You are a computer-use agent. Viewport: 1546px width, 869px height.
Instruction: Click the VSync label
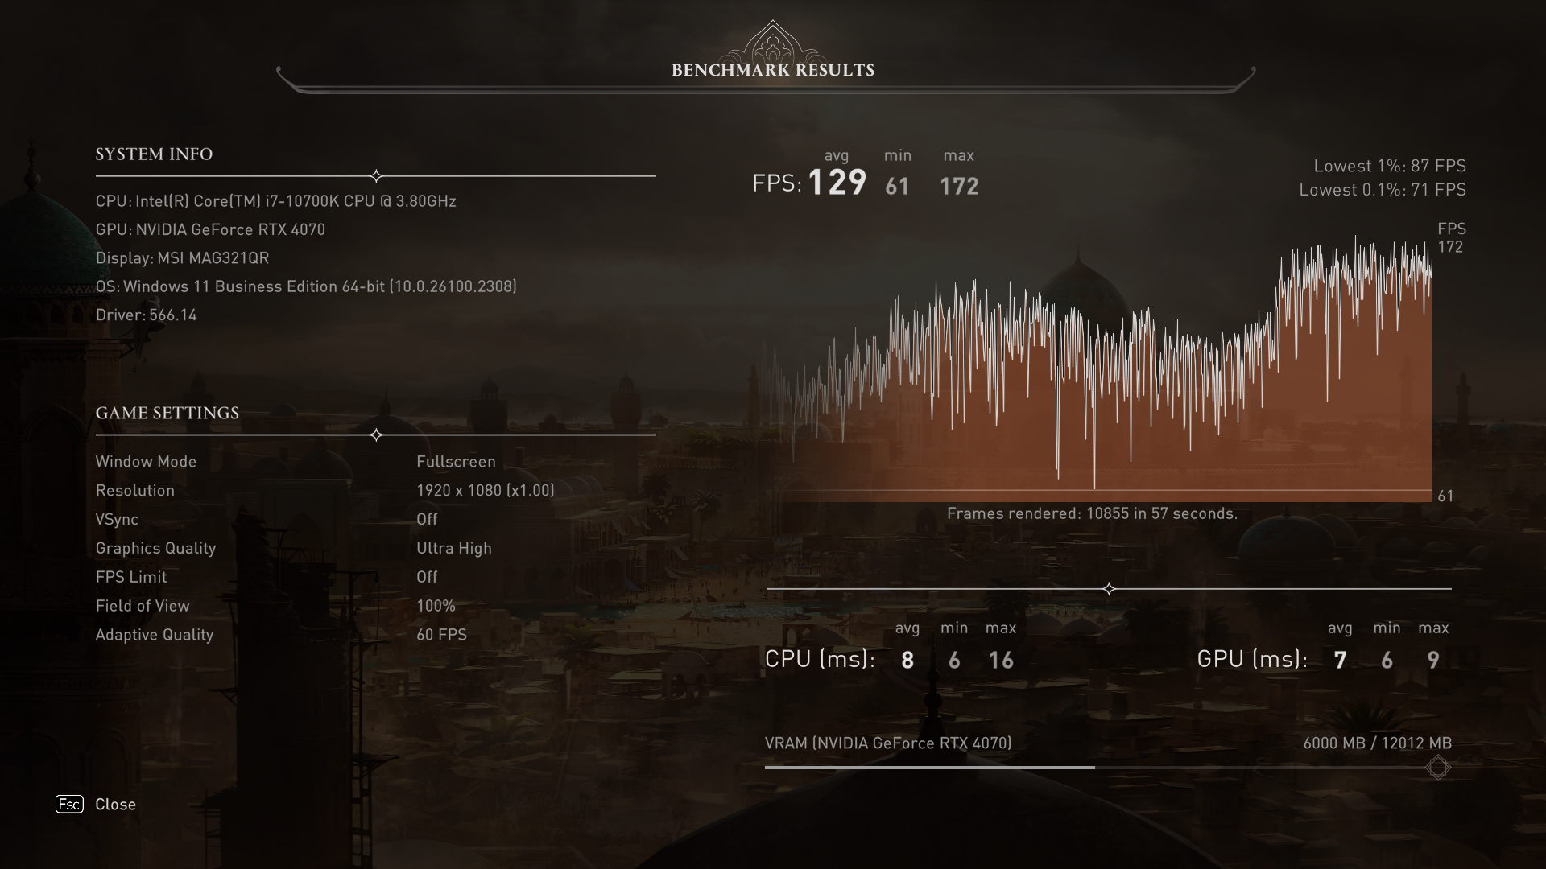(117, 520)
